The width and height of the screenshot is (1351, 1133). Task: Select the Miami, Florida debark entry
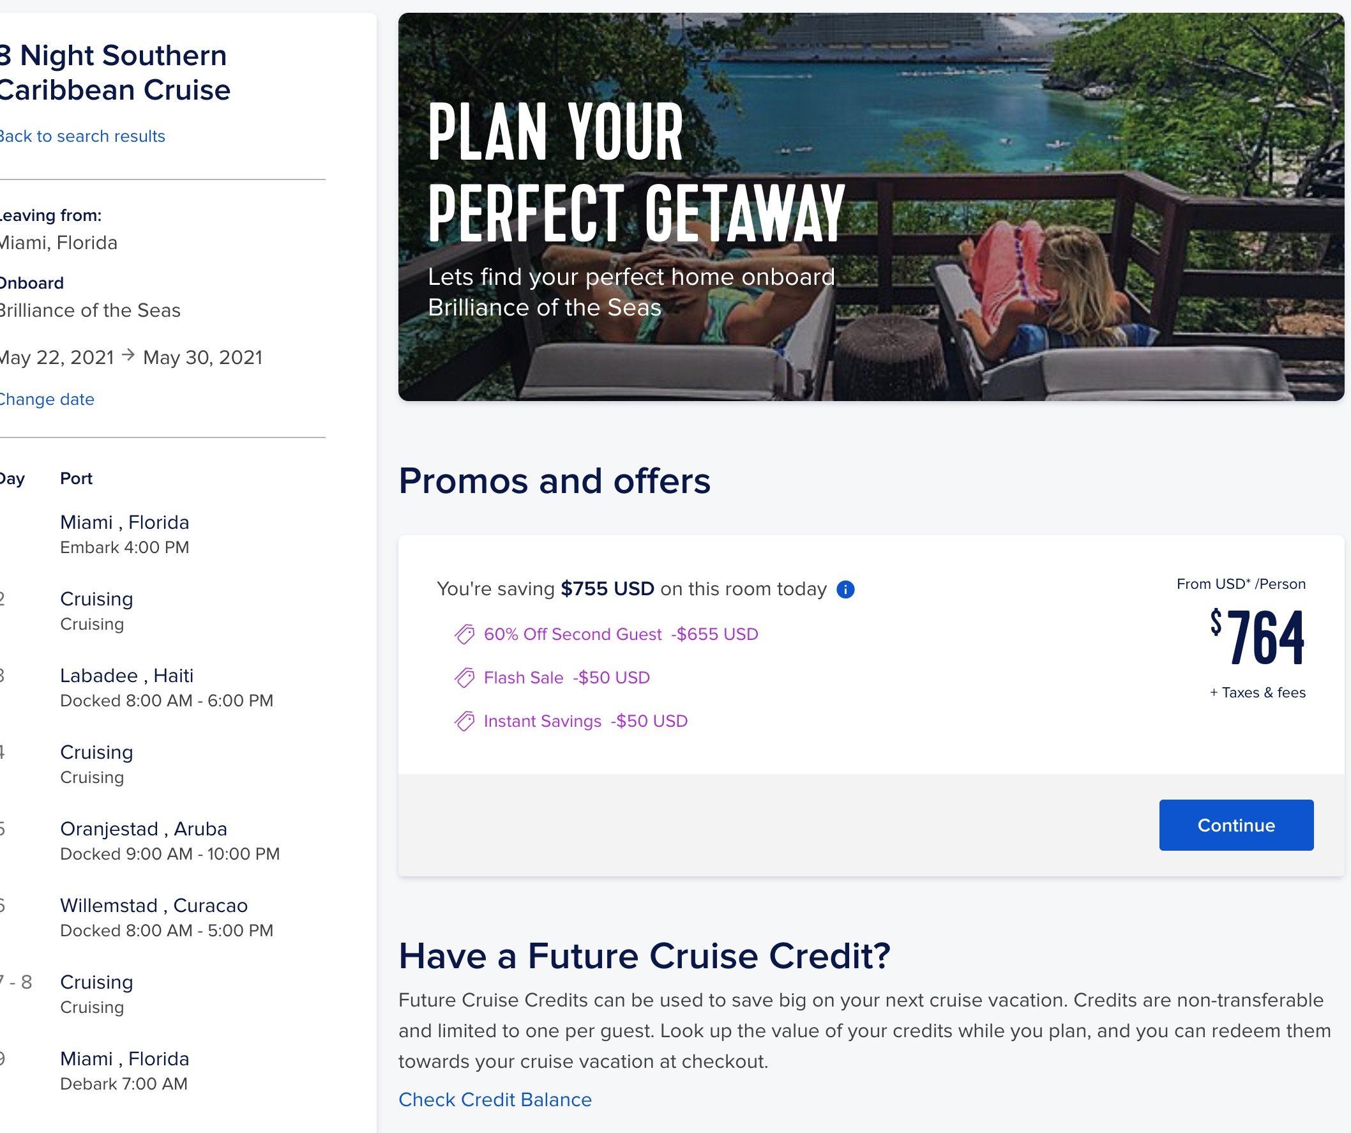125,1070
